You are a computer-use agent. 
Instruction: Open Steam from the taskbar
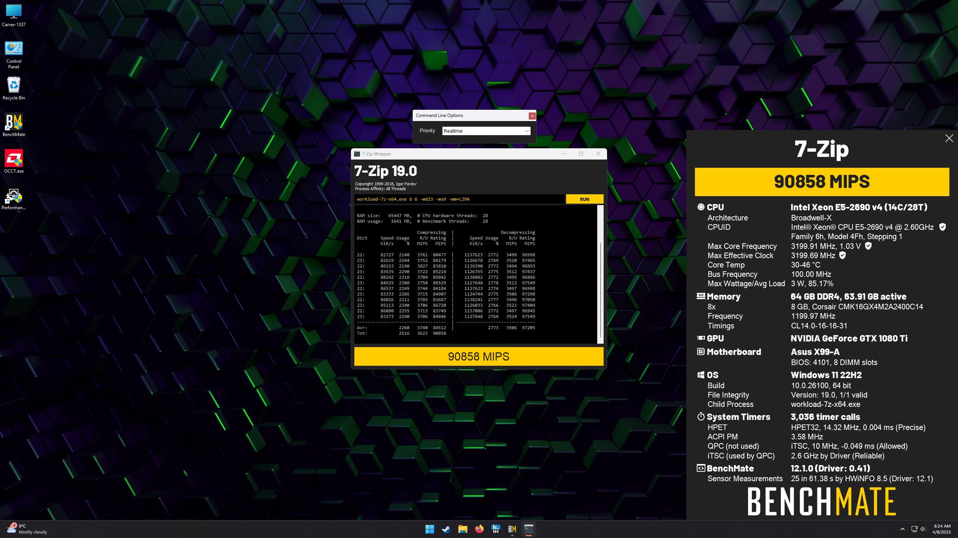pos(446,529)
